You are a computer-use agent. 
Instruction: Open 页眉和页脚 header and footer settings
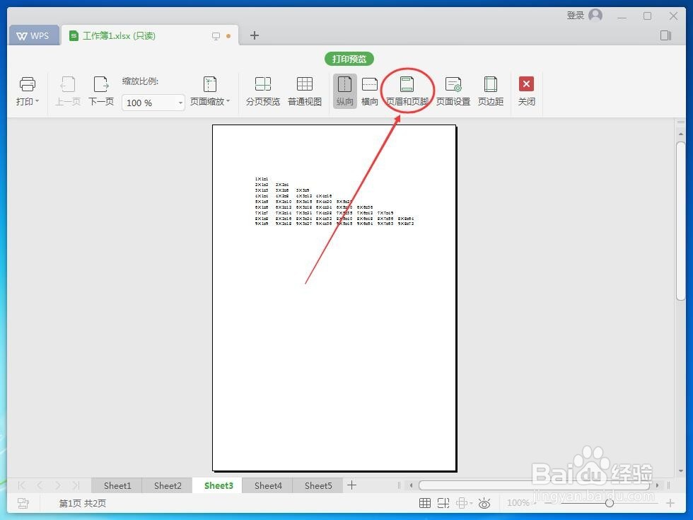407,91
